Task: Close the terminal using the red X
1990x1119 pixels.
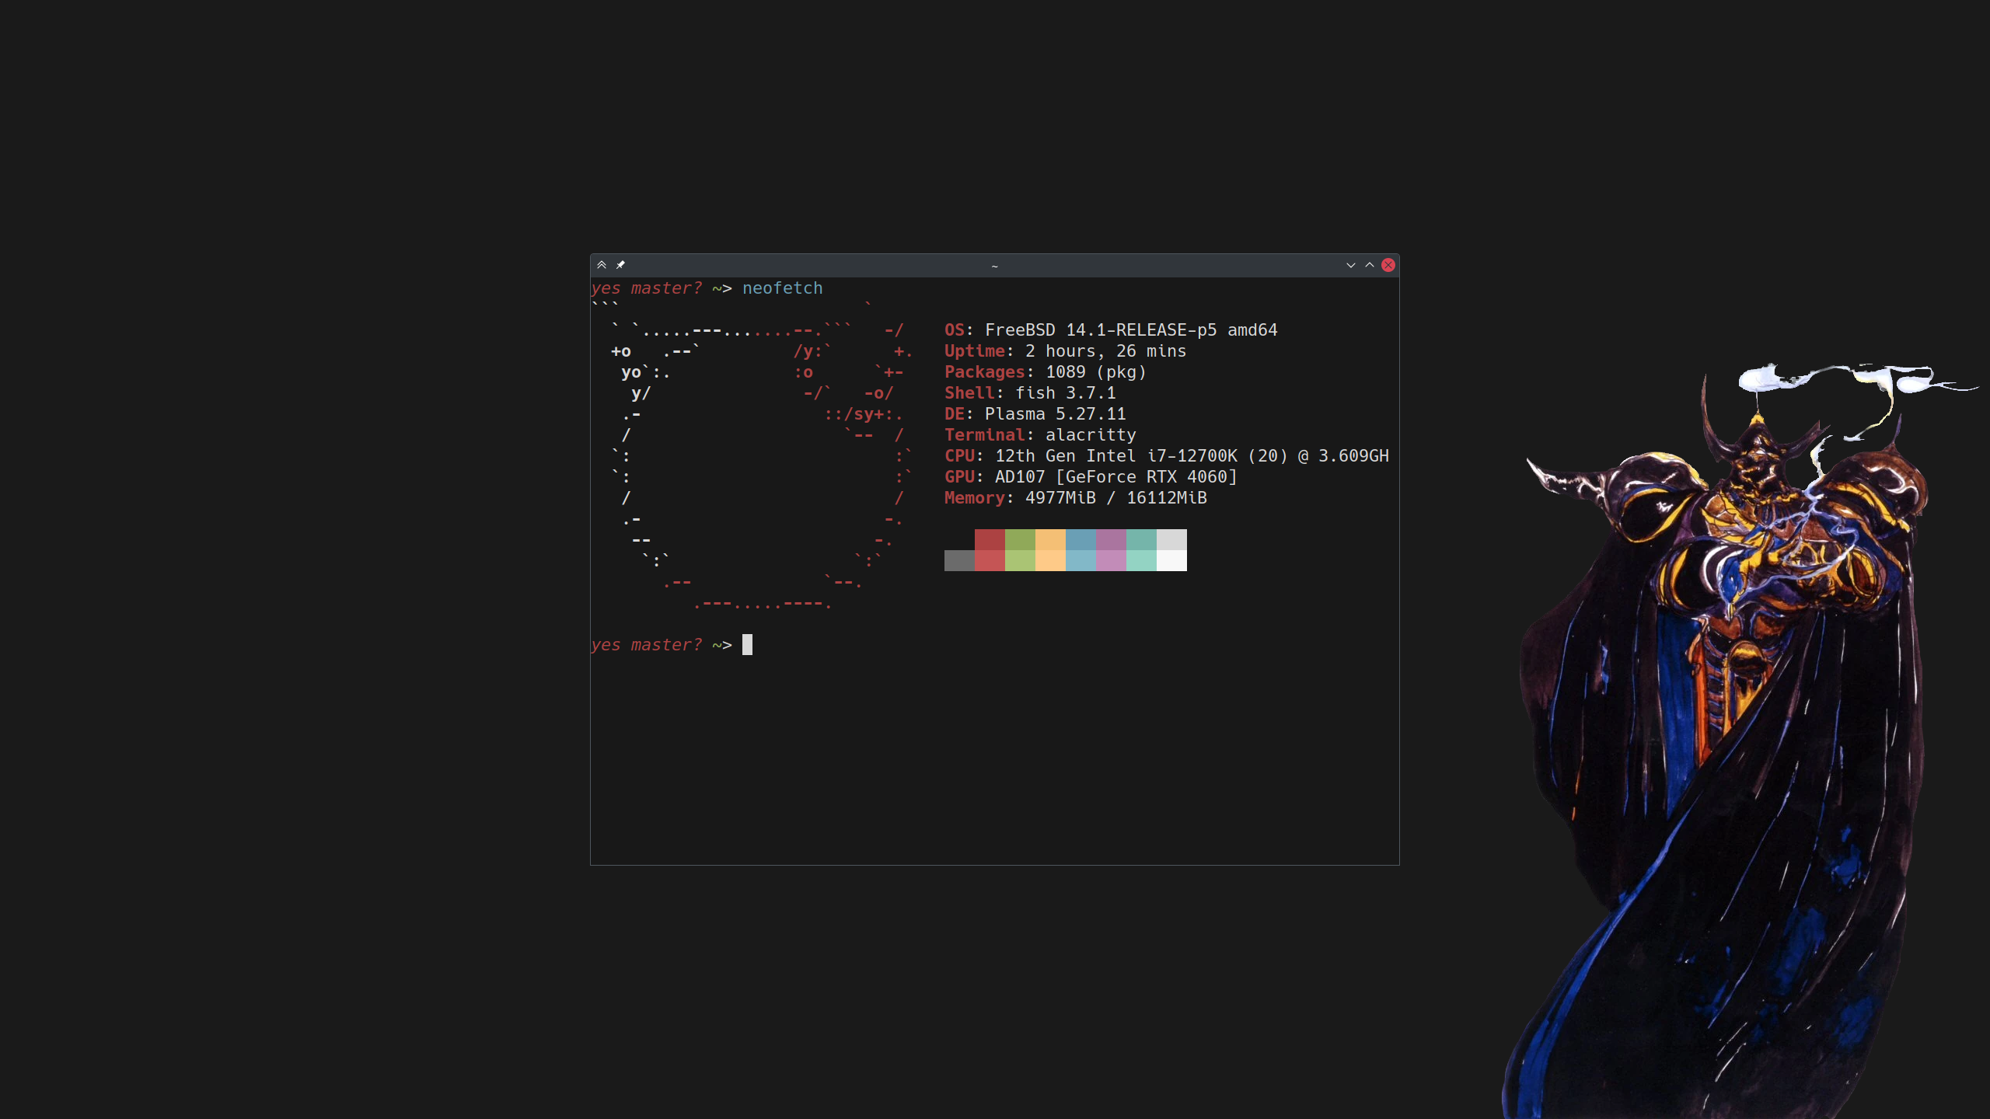Action: tap(1388, 265)
